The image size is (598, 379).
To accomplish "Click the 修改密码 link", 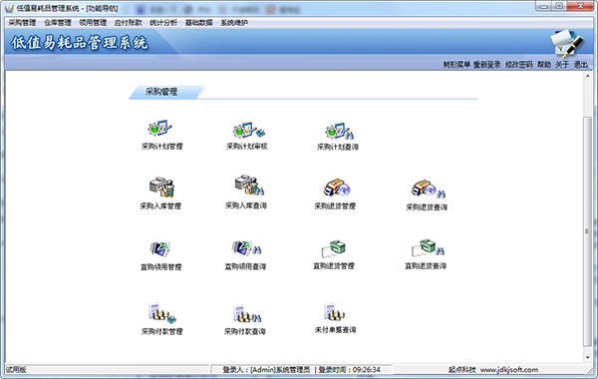I will [518, 65].
